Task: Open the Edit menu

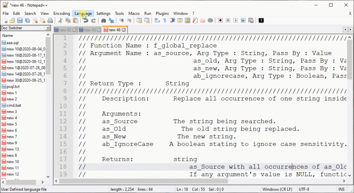Action: (16, 13)
